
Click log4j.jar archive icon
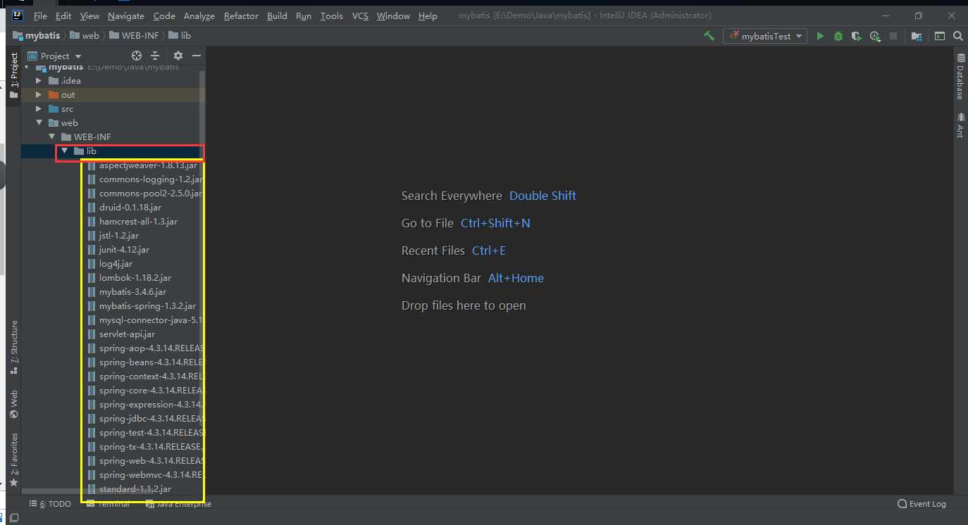click(92, 264)
